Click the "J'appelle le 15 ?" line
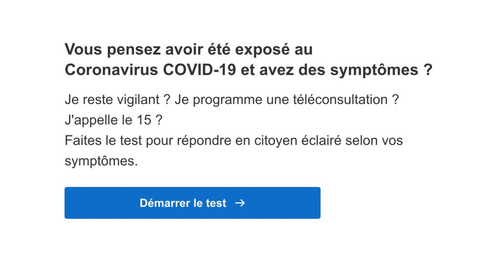Image resolution: width=481 pixels, height=260 pixels. click(x=113, y=121)
